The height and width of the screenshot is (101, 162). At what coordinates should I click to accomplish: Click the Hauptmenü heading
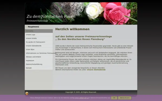coord(33,27)
